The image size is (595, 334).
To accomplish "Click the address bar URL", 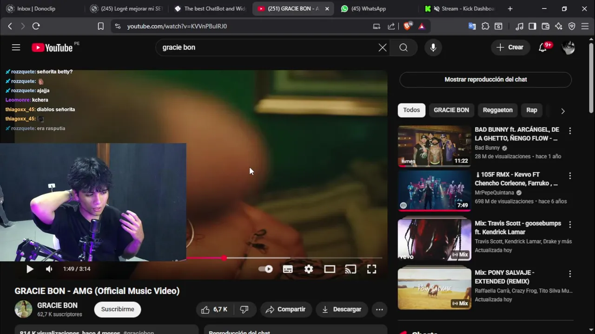I will tap(177, 26).
